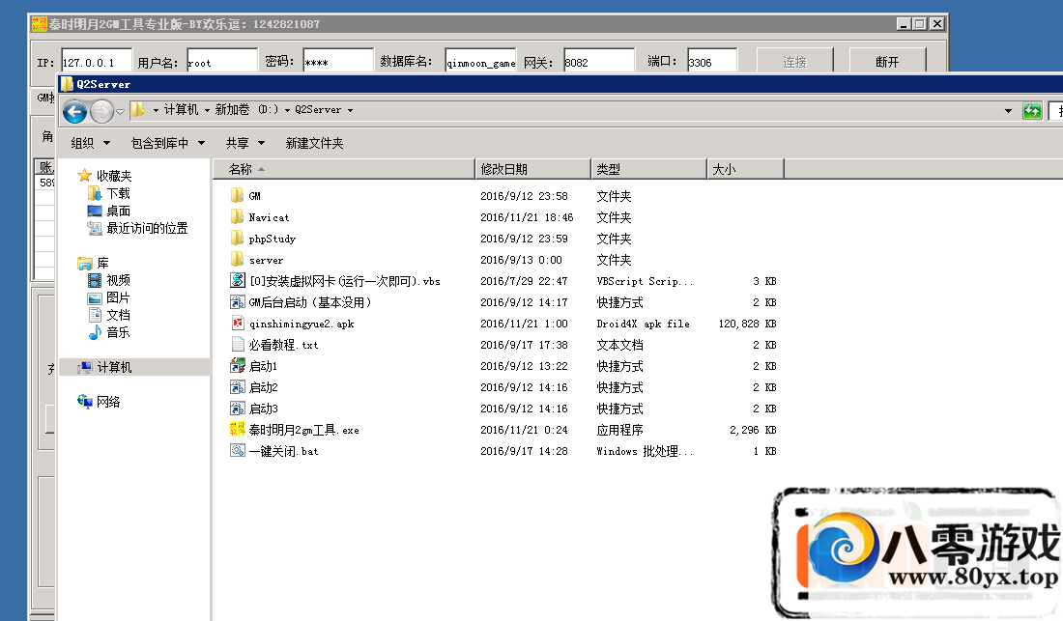Sort by 大小 column header
Image resolution: width=1063 pixels, height=621 pixels.
745,169
